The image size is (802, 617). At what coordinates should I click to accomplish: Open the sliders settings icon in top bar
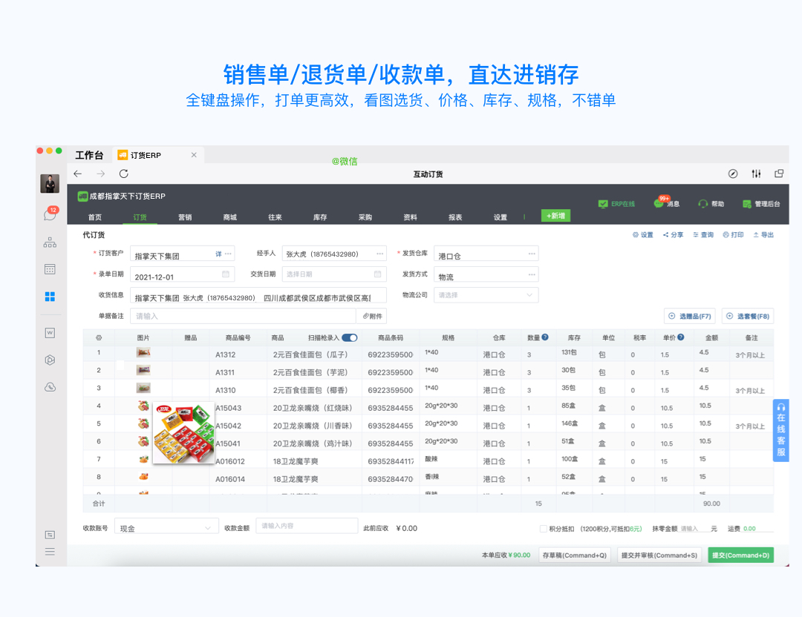coord(756,174)
